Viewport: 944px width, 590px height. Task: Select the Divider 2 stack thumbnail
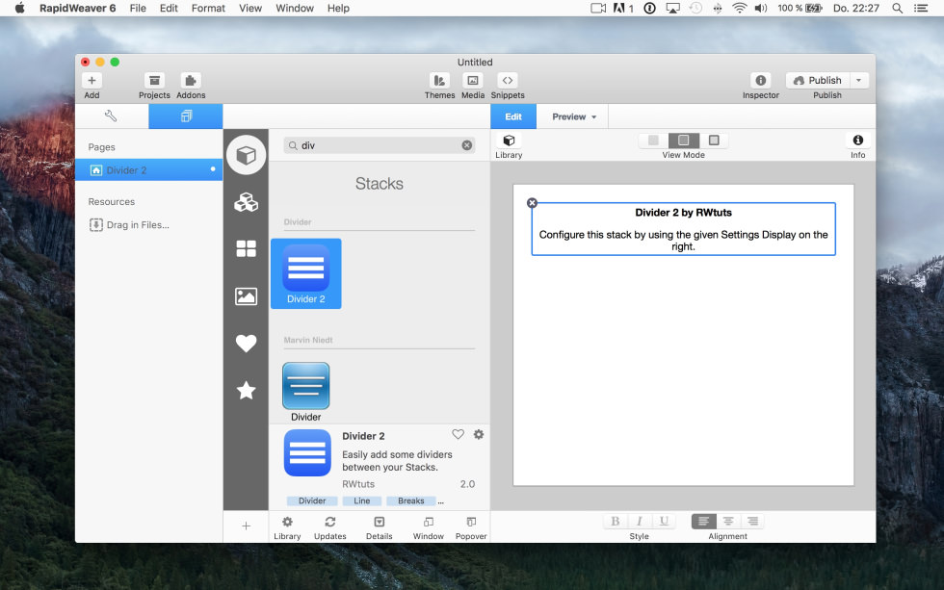[306, 273]
